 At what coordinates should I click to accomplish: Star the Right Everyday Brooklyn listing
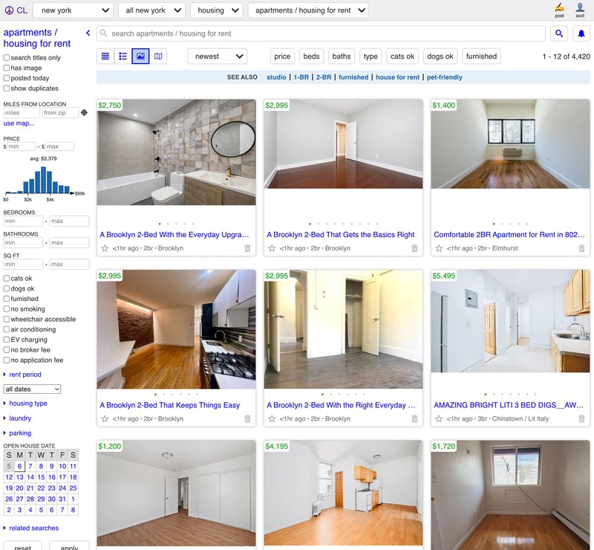[x=272, y=418]
